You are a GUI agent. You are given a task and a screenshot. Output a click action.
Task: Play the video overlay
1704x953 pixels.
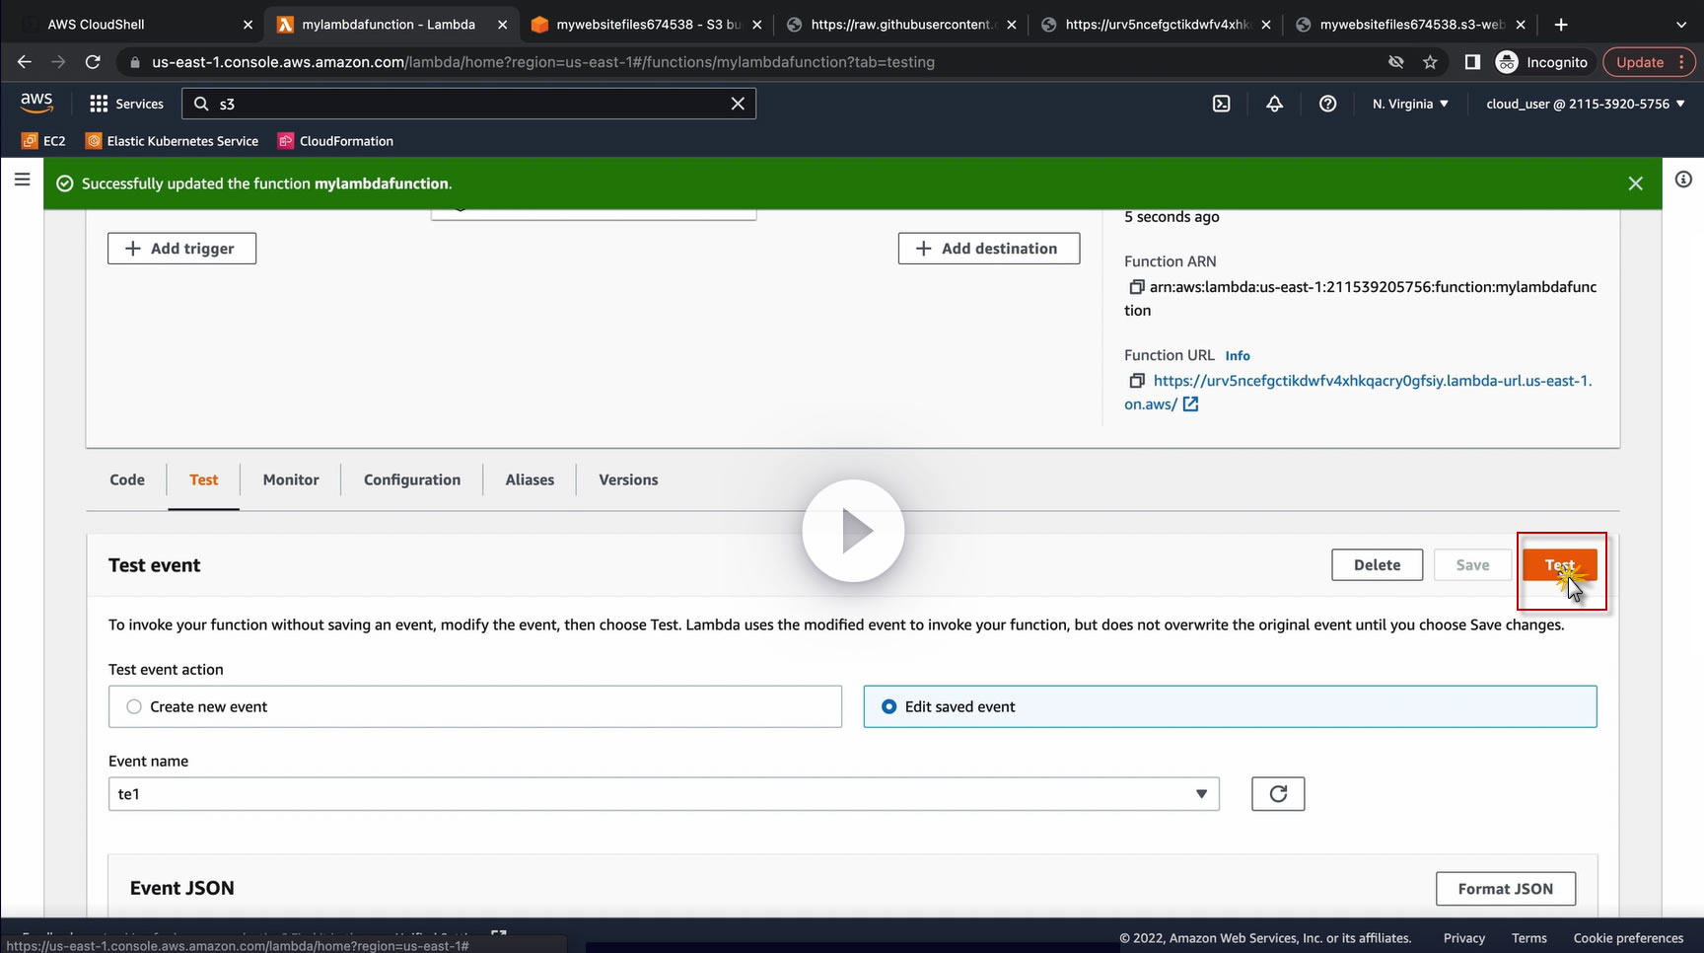click(x=853, y=531)
